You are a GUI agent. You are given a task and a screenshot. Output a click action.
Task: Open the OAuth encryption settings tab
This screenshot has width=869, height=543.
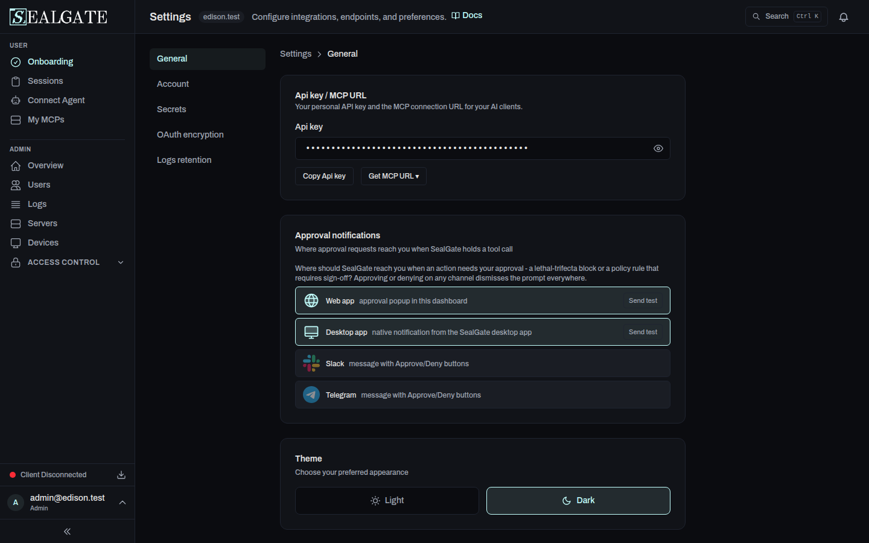tap(208, 135)
